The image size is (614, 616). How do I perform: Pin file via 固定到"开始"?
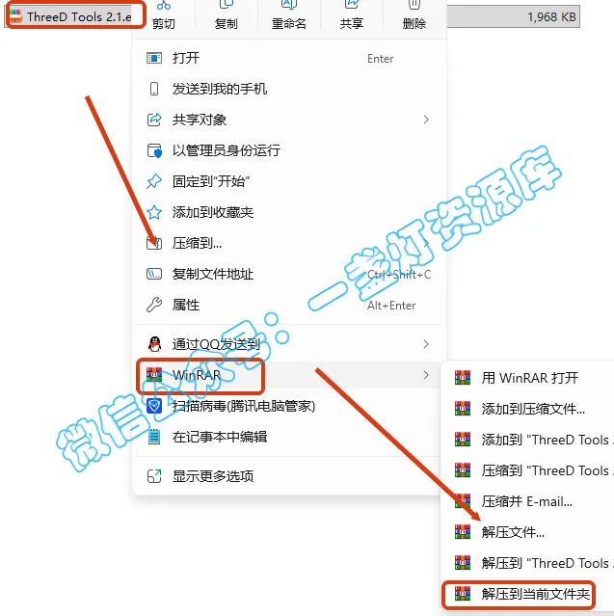(289, 181)
